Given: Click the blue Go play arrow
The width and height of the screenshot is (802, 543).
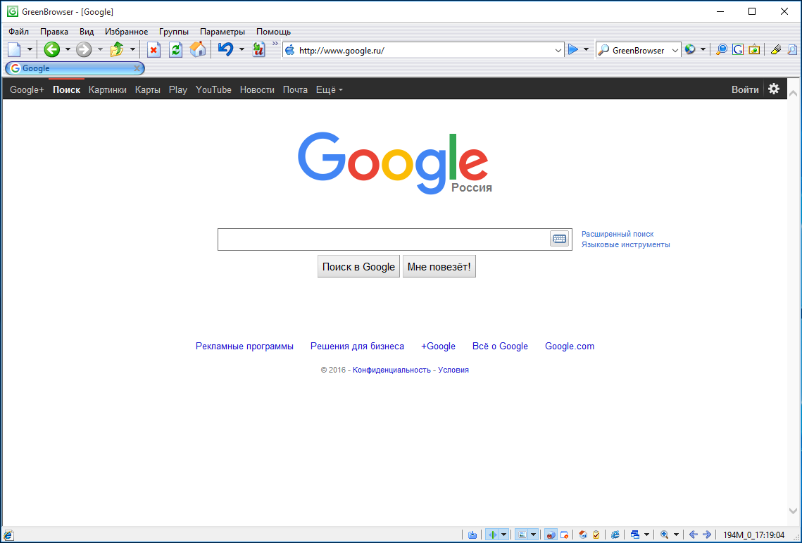Looking at the screenshot, I should tap(573, 49).
